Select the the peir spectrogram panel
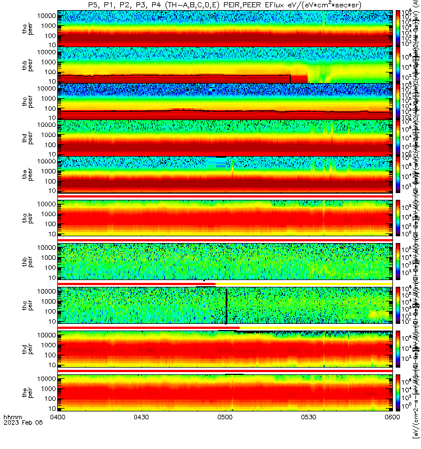Image resolution: width=421 pixels, height=449 pixels. (x=225, y=392)
